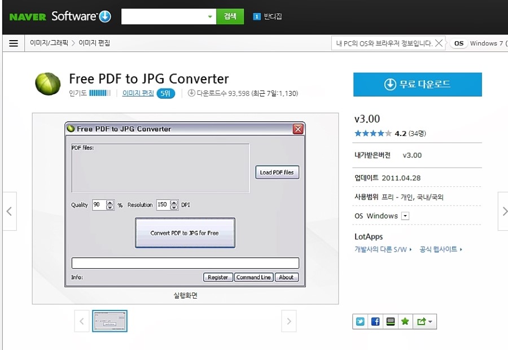Screen dimensions: 508x350
Task: Share on Facebook icon
Action: (375, 321)
